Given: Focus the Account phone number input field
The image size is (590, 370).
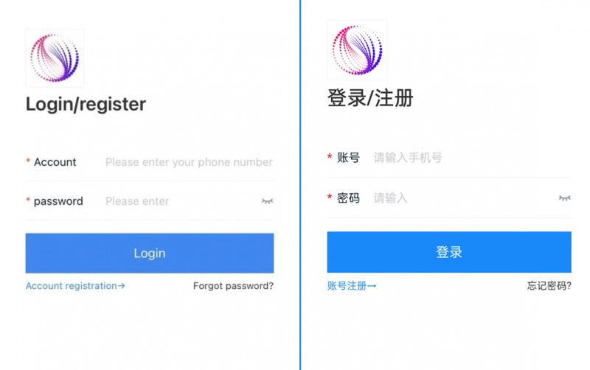Looking at the screenshot, I should 189,162.
